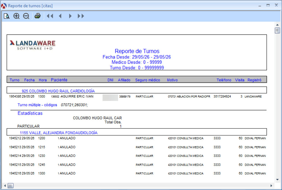Click the 'Estadísticas' section title
The image size is (282, 190).
[x=30, y=113]
